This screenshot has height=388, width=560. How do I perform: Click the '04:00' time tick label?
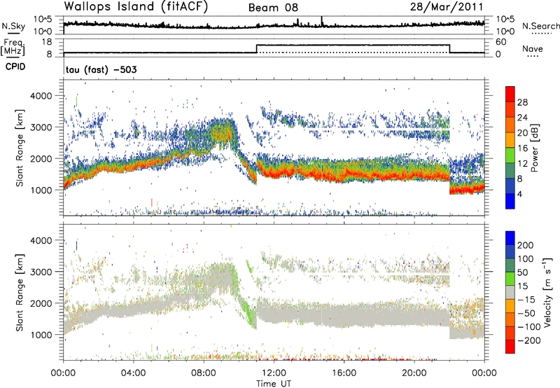click(x=133, y=373)
